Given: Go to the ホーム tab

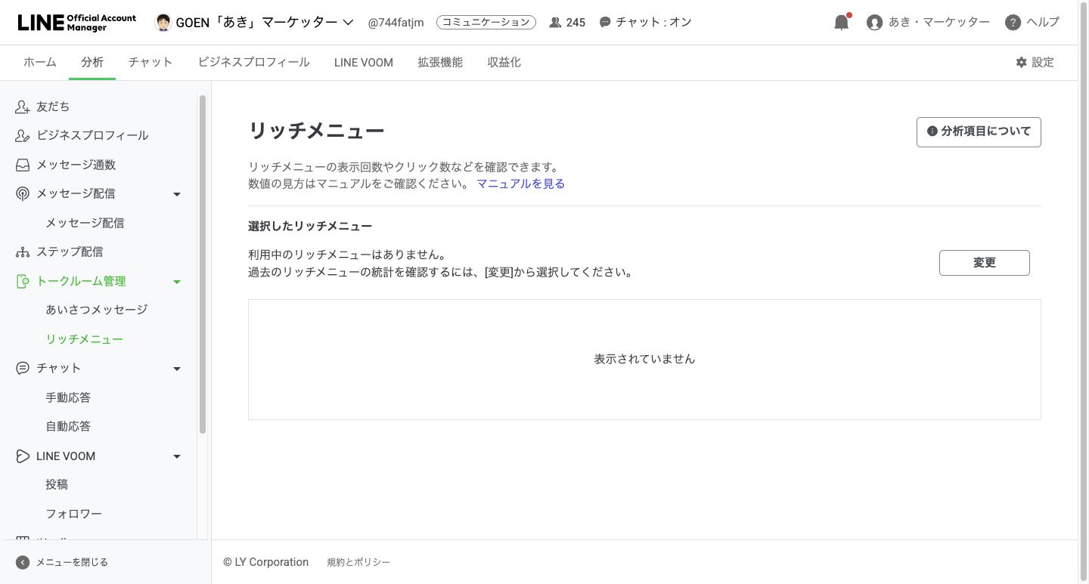Looking at the screenshot, I should (40, 62).
